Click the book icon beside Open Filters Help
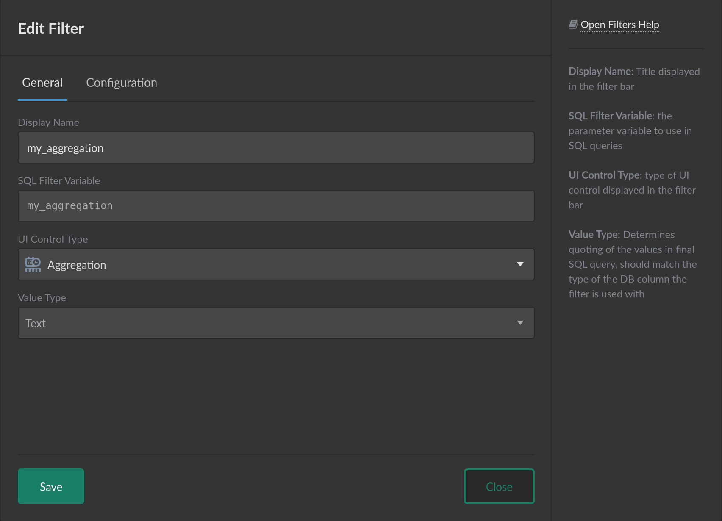This screenshot has height=521, width=722. [x=573, y=25]
